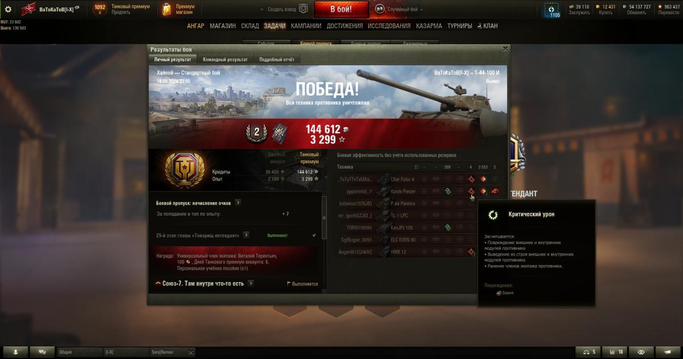Expand Боевой пропуск: начисление очков details arrow
The width and height of the screenshot is (683, 359).
[237, 203]
